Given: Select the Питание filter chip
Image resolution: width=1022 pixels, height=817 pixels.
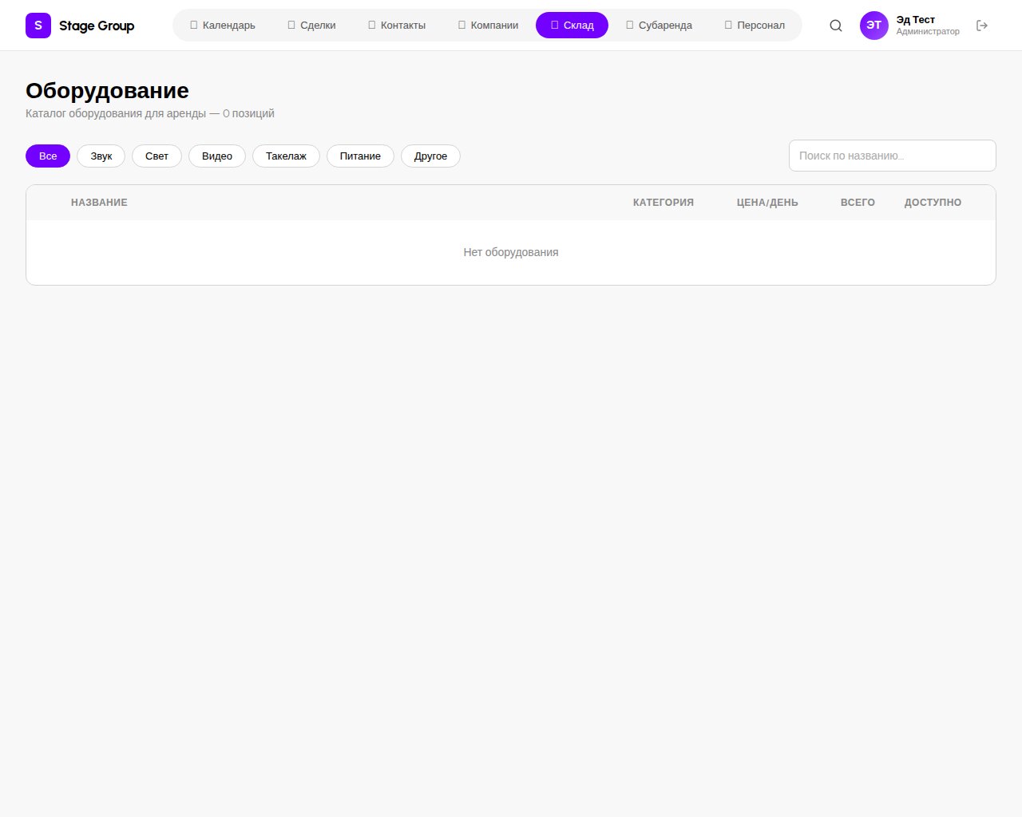Looking at the screenshot, I should [x=360, y=156].
